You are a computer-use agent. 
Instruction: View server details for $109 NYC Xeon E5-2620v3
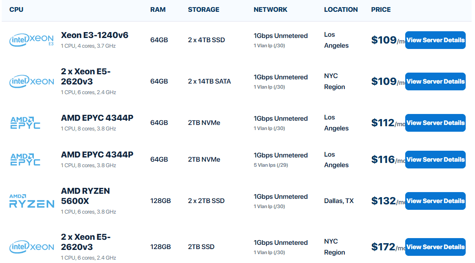click(435, 81)
